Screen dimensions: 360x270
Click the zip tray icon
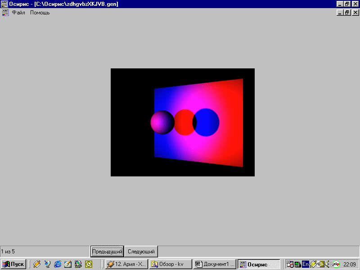click(336, 264)
